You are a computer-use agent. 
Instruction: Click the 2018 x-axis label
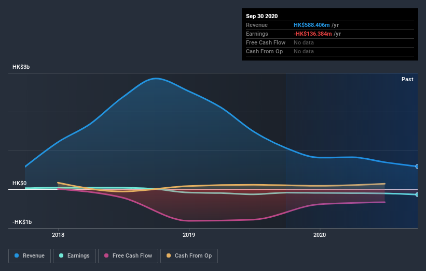coord(58,235)
